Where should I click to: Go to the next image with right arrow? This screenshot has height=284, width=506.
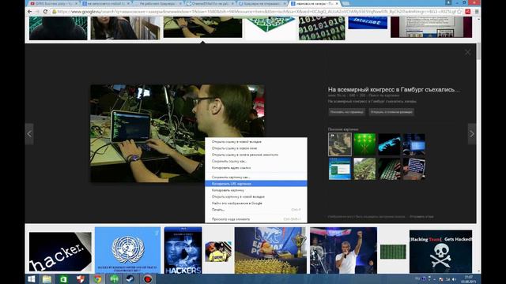[x=472, y=133]
